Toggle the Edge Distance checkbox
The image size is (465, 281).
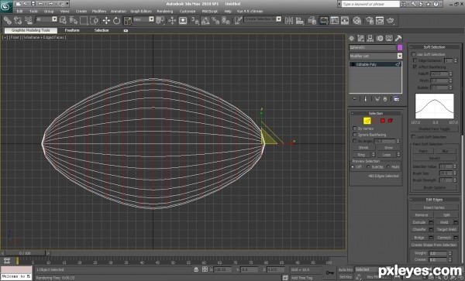pyautogui.click(x=415, y=60)
